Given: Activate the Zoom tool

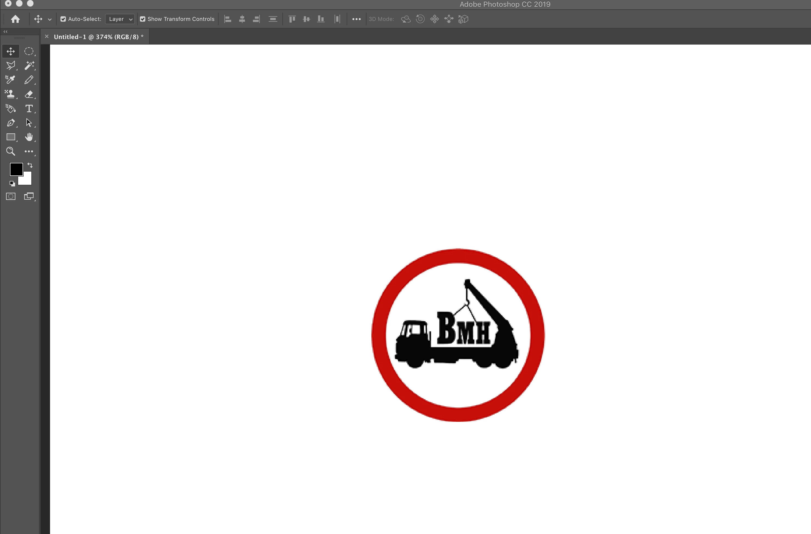Looking at the screenshot, I should [10, 151].
